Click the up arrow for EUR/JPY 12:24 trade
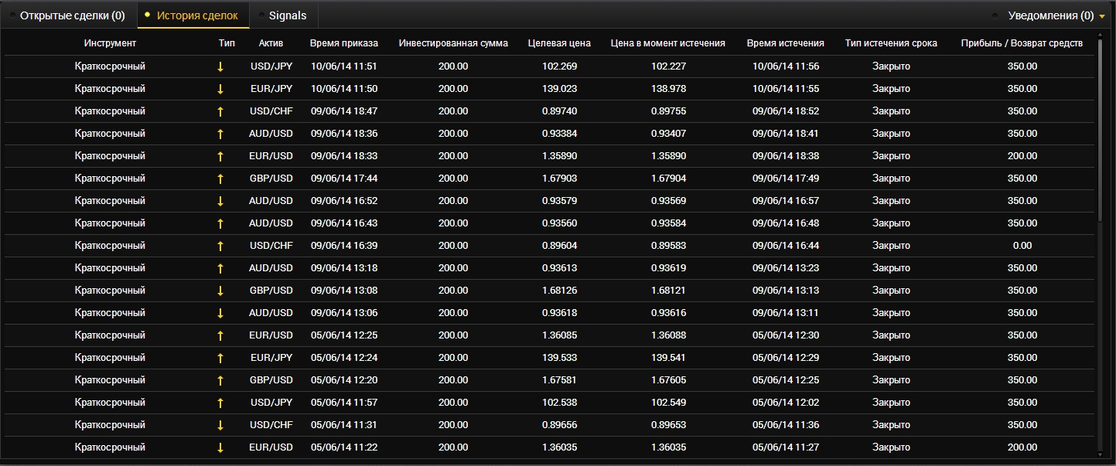 pyautogui.click(x=220, y=358)
